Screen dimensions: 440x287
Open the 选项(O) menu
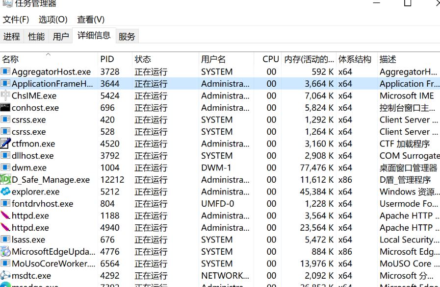click(x=53, y=19)
